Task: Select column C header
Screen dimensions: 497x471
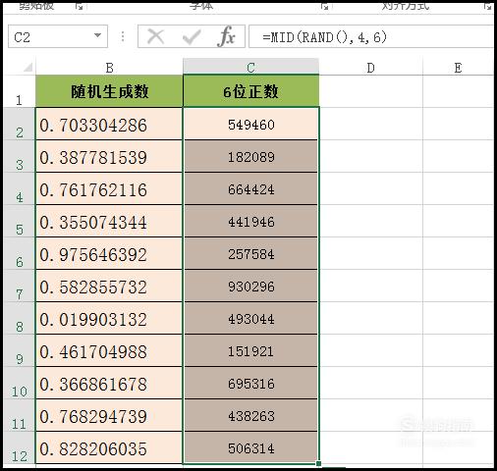Action: click(250, 67)
